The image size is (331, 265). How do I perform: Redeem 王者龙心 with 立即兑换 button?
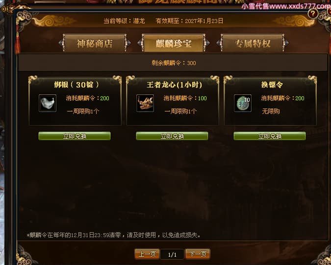point(172,136)
